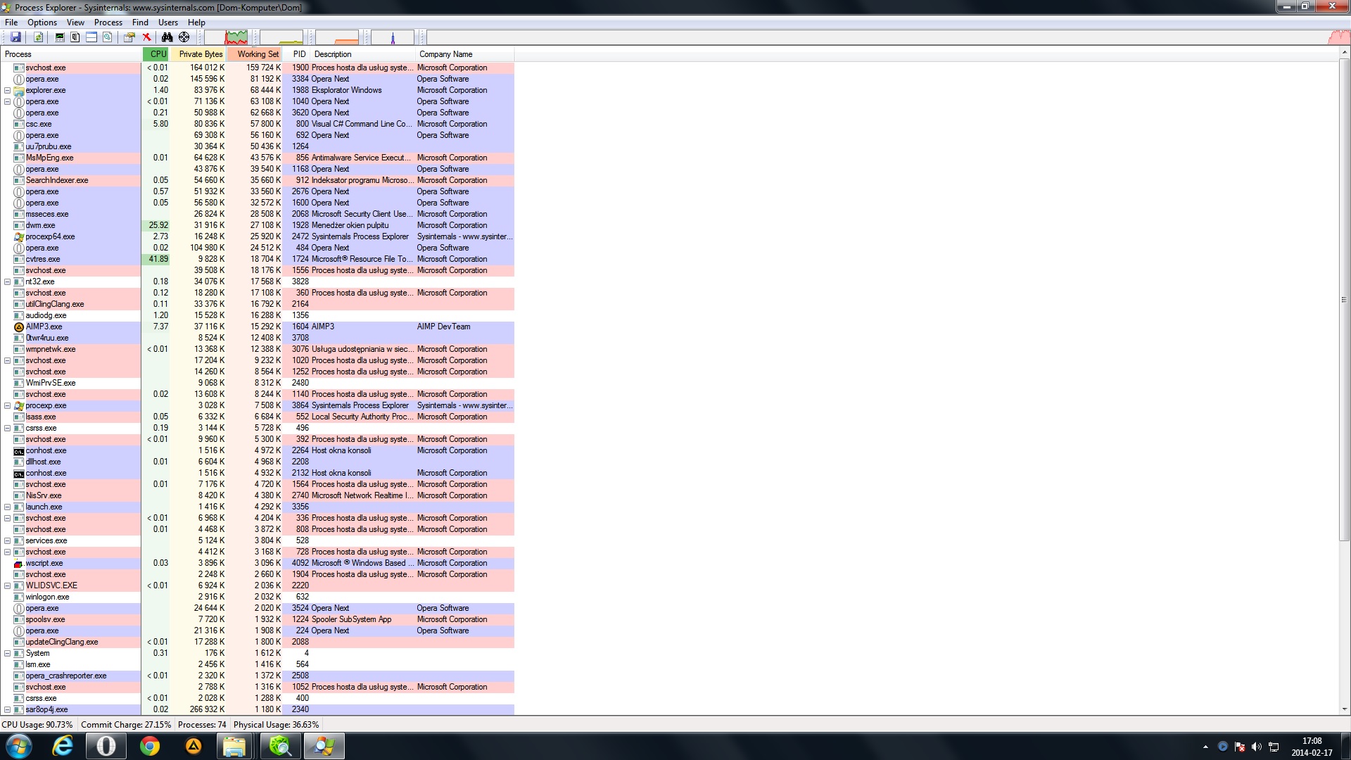Collapse the opera.exe PID 1040 tree node
Screen dimensions: 1351x760
7,102
